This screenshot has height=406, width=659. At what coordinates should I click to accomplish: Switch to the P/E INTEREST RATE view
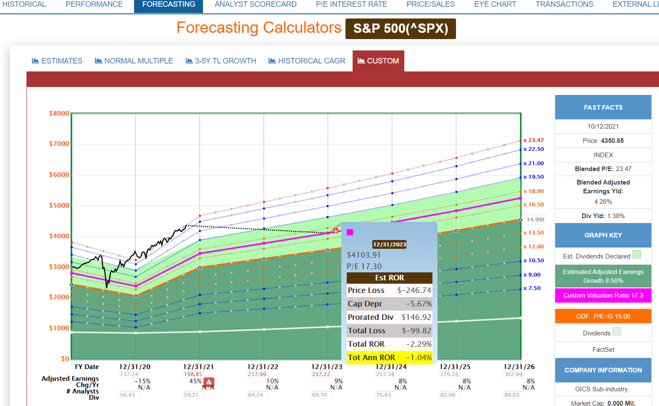point(351,4)
